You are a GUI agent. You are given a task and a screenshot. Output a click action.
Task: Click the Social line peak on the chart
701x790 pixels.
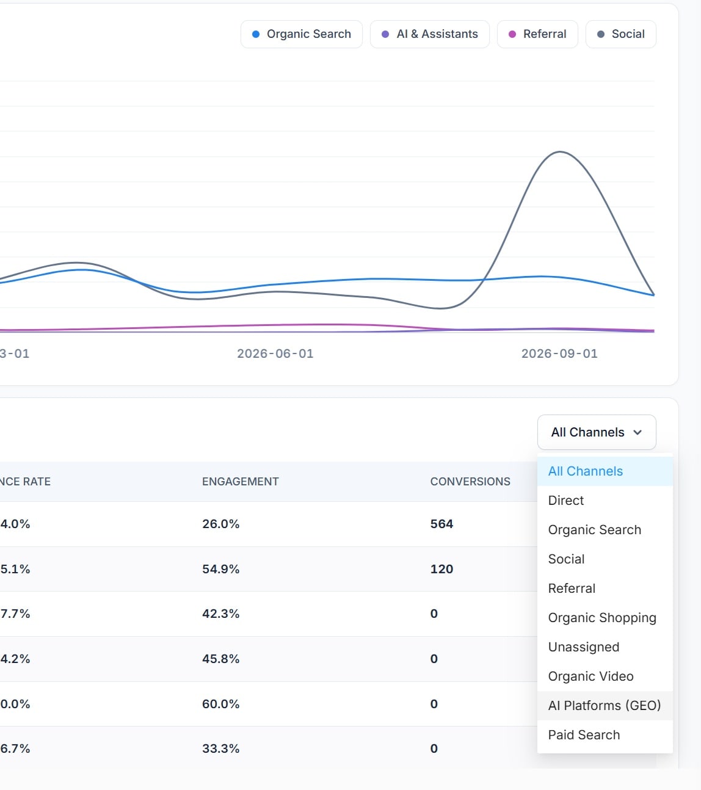pos(560,152)
